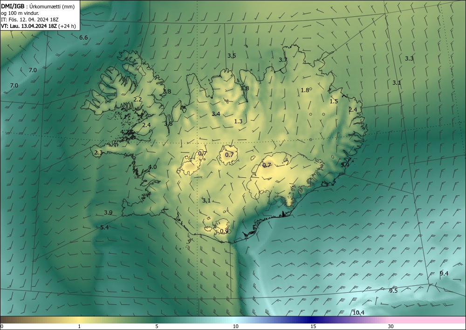Pick the pink end of the colorbar
The width and height of the screenshot is (466, 330).
428,320
